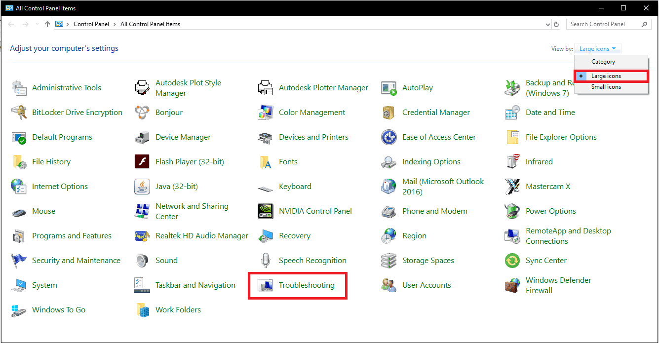Choose Category in view menu

pos(611,62)
